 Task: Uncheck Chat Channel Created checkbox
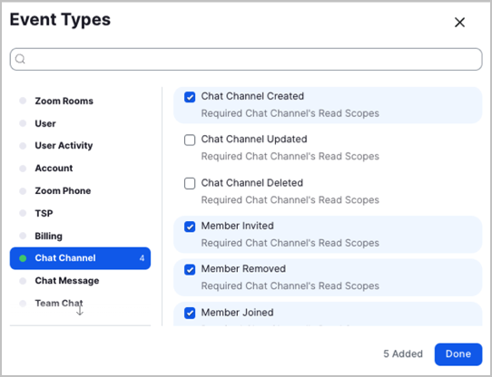(x=190, y=97)
